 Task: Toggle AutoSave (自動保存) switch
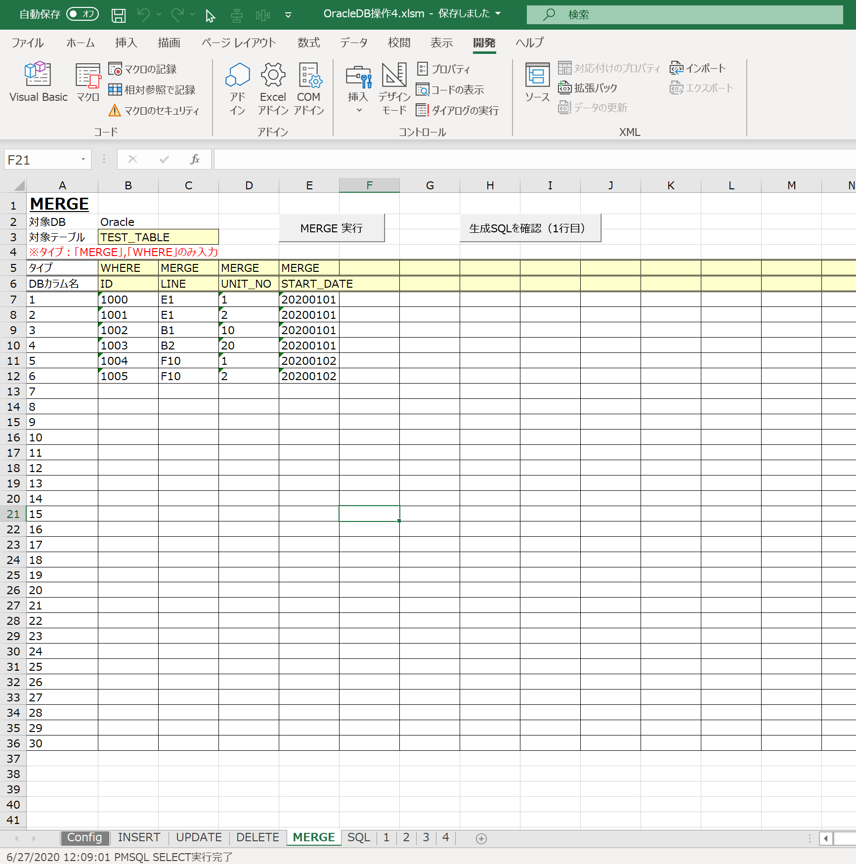pos(83,14)
